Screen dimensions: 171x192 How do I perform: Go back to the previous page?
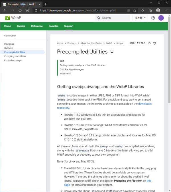click(x=5, y=10)
